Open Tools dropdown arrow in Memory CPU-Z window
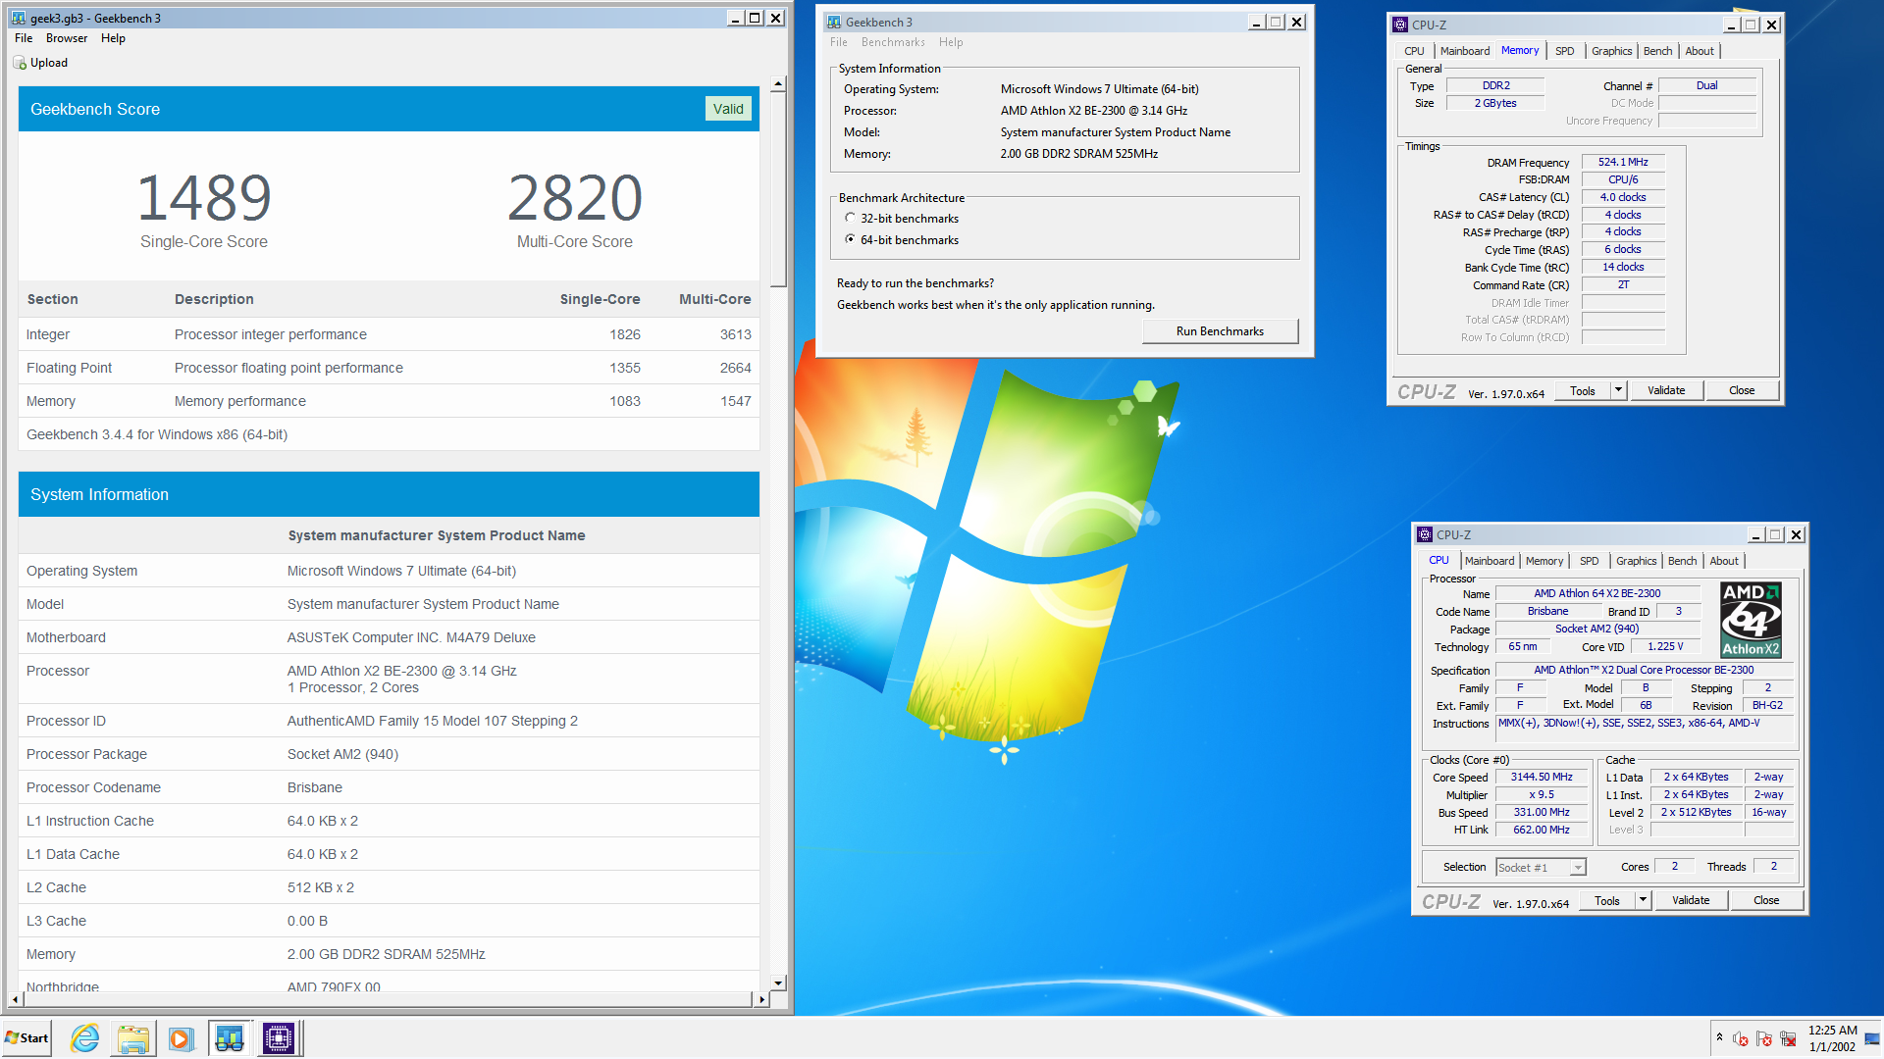This screenshot has height=1059, width=1884. pyautogui.click(x=1618, y=390)
